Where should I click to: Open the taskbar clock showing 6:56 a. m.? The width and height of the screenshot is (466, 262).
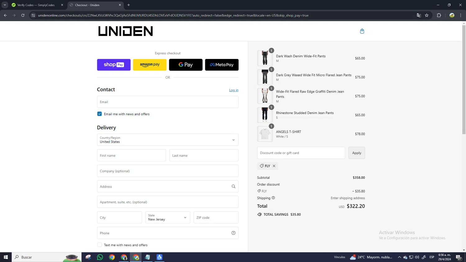click(445, 257)
